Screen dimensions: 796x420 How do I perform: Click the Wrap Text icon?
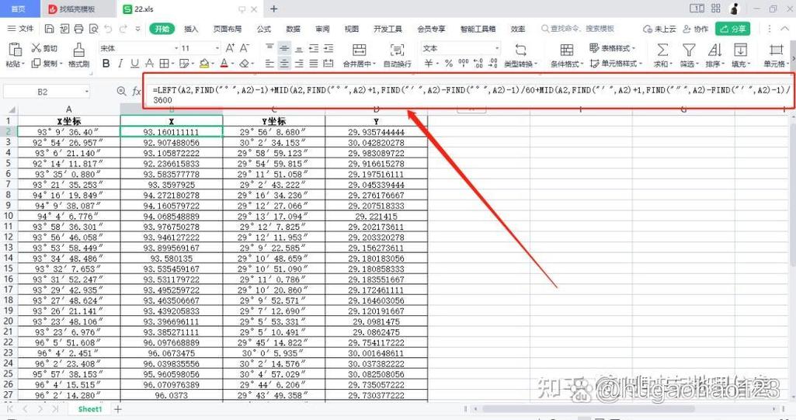397,50
